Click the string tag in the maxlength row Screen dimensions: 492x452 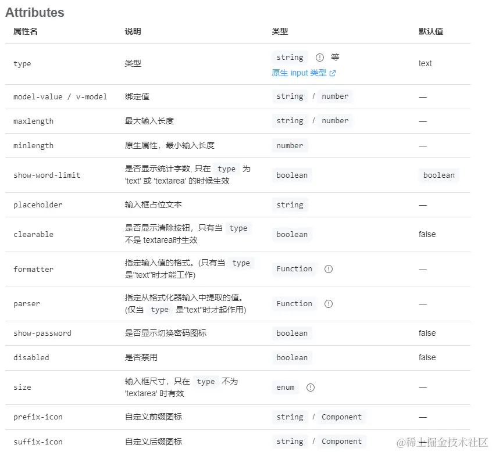pyautogui.click(x=290, y=121)
